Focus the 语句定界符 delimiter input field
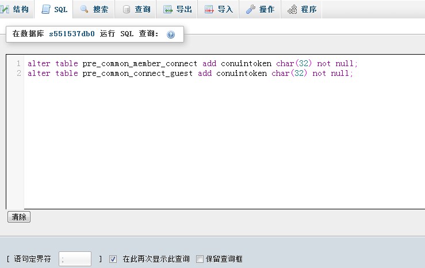This screenshot has width=425, height=268. coord(75,259)
